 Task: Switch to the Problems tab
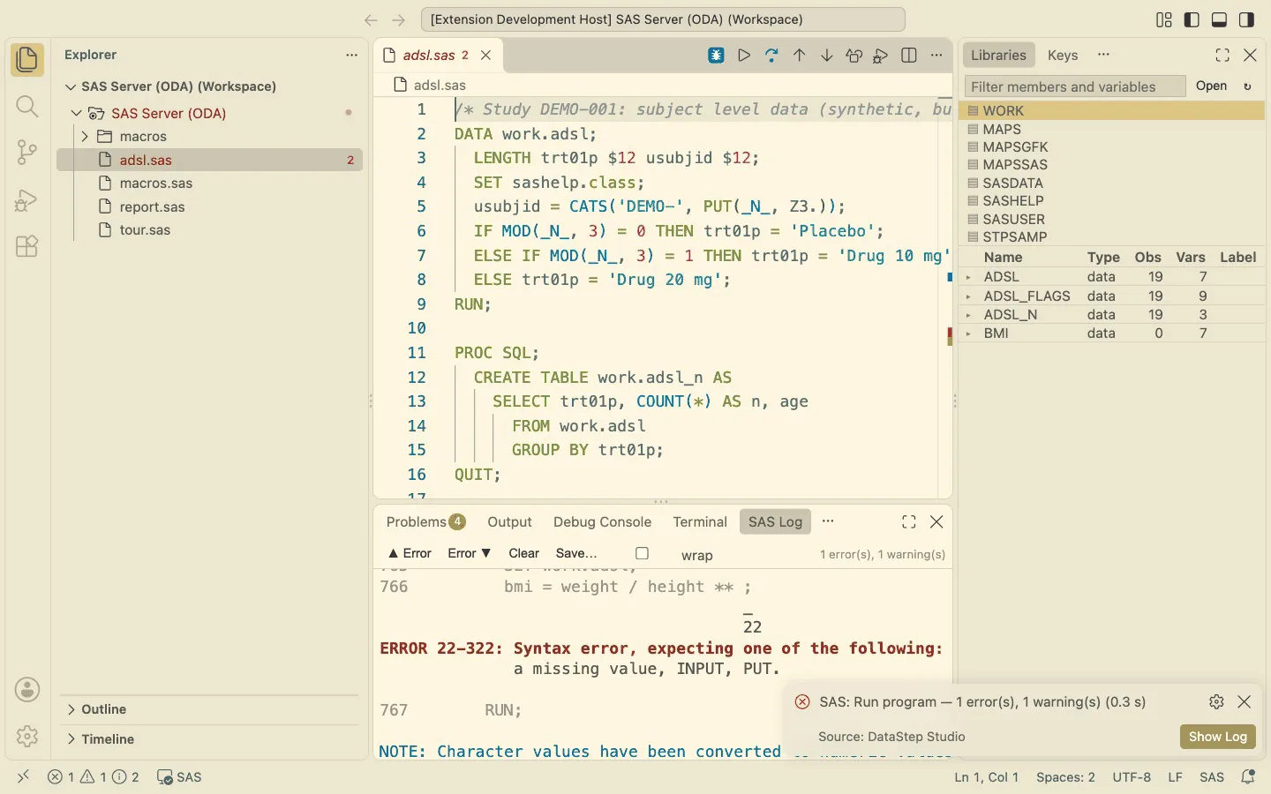click(425, 522)
